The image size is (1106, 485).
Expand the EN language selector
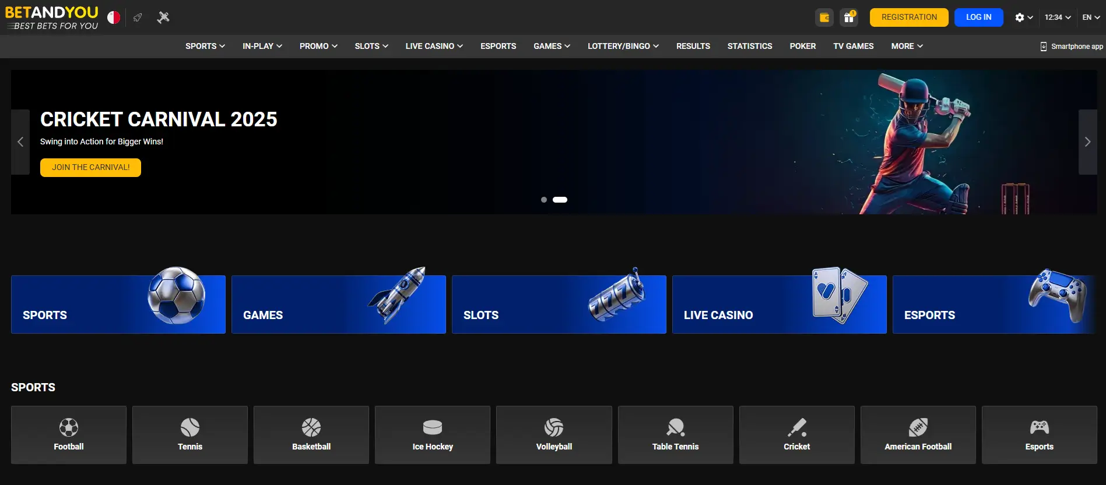[x=1090, y=17]
